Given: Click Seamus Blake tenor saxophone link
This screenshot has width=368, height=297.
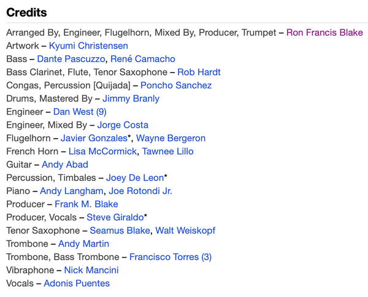Looking at the screenshot, I should [120, 231].
